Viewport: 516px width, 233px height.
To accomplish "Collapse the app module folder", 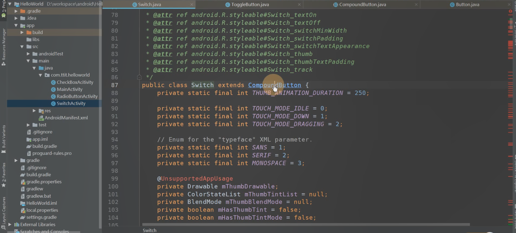I will point(16,25).
